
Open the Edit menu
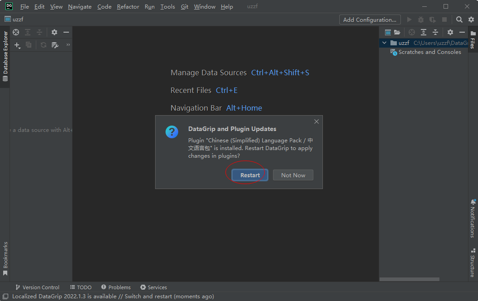(x=39, y=6)
